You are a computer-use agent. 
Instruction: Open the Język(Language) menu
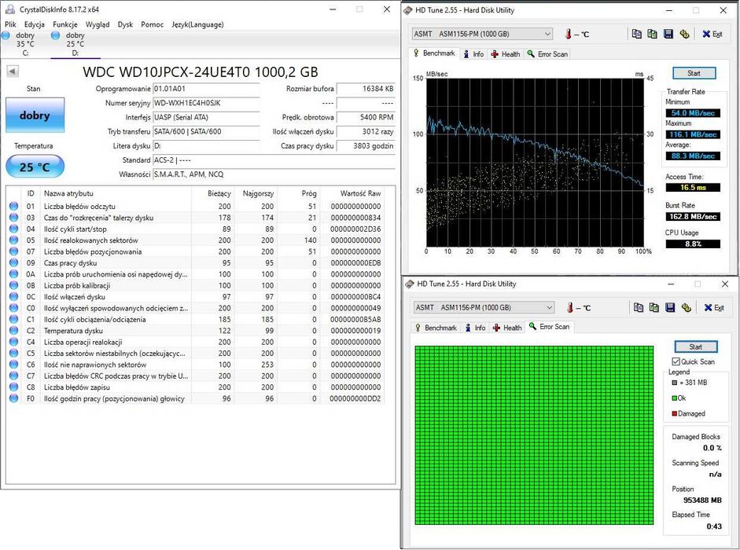click(x=197, y=24)
